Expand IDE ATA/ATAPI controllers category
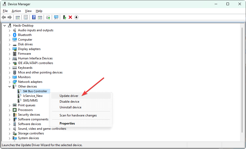246x149 pixels. click(x=9, y=63)
